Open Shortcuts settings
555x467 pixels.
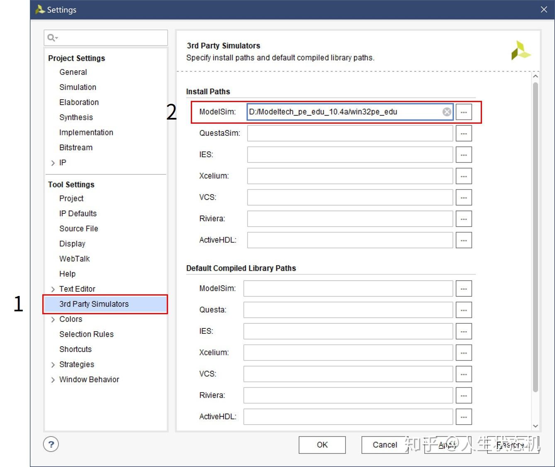tap(75, 350)
